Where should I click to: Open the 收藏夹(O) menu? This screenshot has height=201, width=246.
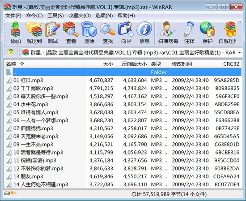80,16
